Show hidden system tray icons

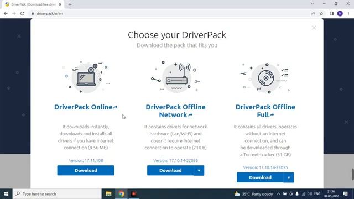pos(278,194)
